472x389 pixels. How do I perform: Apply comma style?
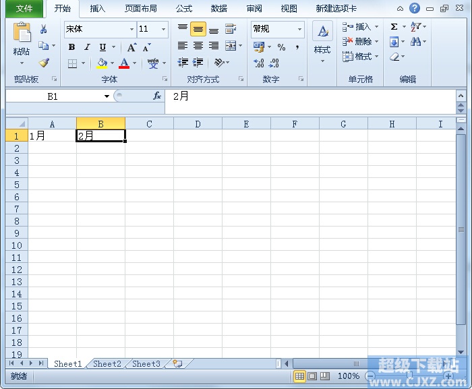(297, 47)
